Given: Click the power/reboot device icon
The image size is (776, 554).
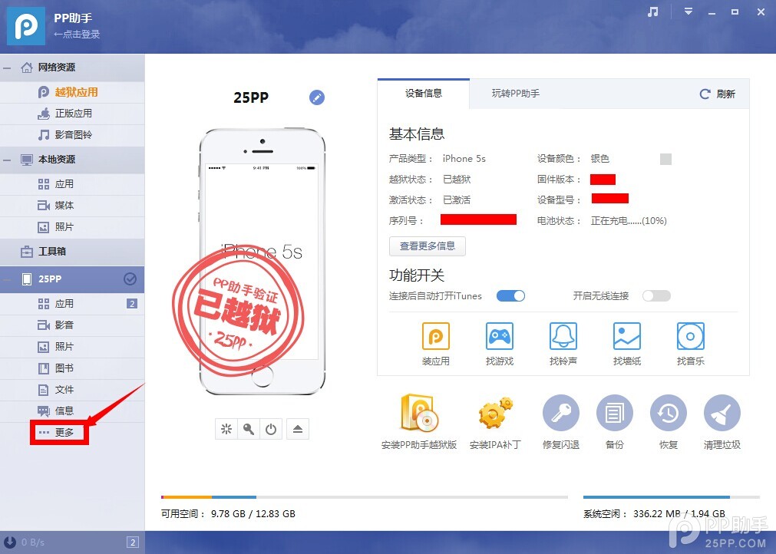Looking at the screenshot, I should click(x=271, y=429).
